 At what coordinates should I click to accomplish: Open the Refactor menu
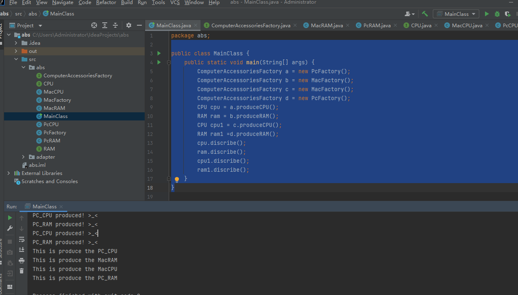tap(106, 2)
